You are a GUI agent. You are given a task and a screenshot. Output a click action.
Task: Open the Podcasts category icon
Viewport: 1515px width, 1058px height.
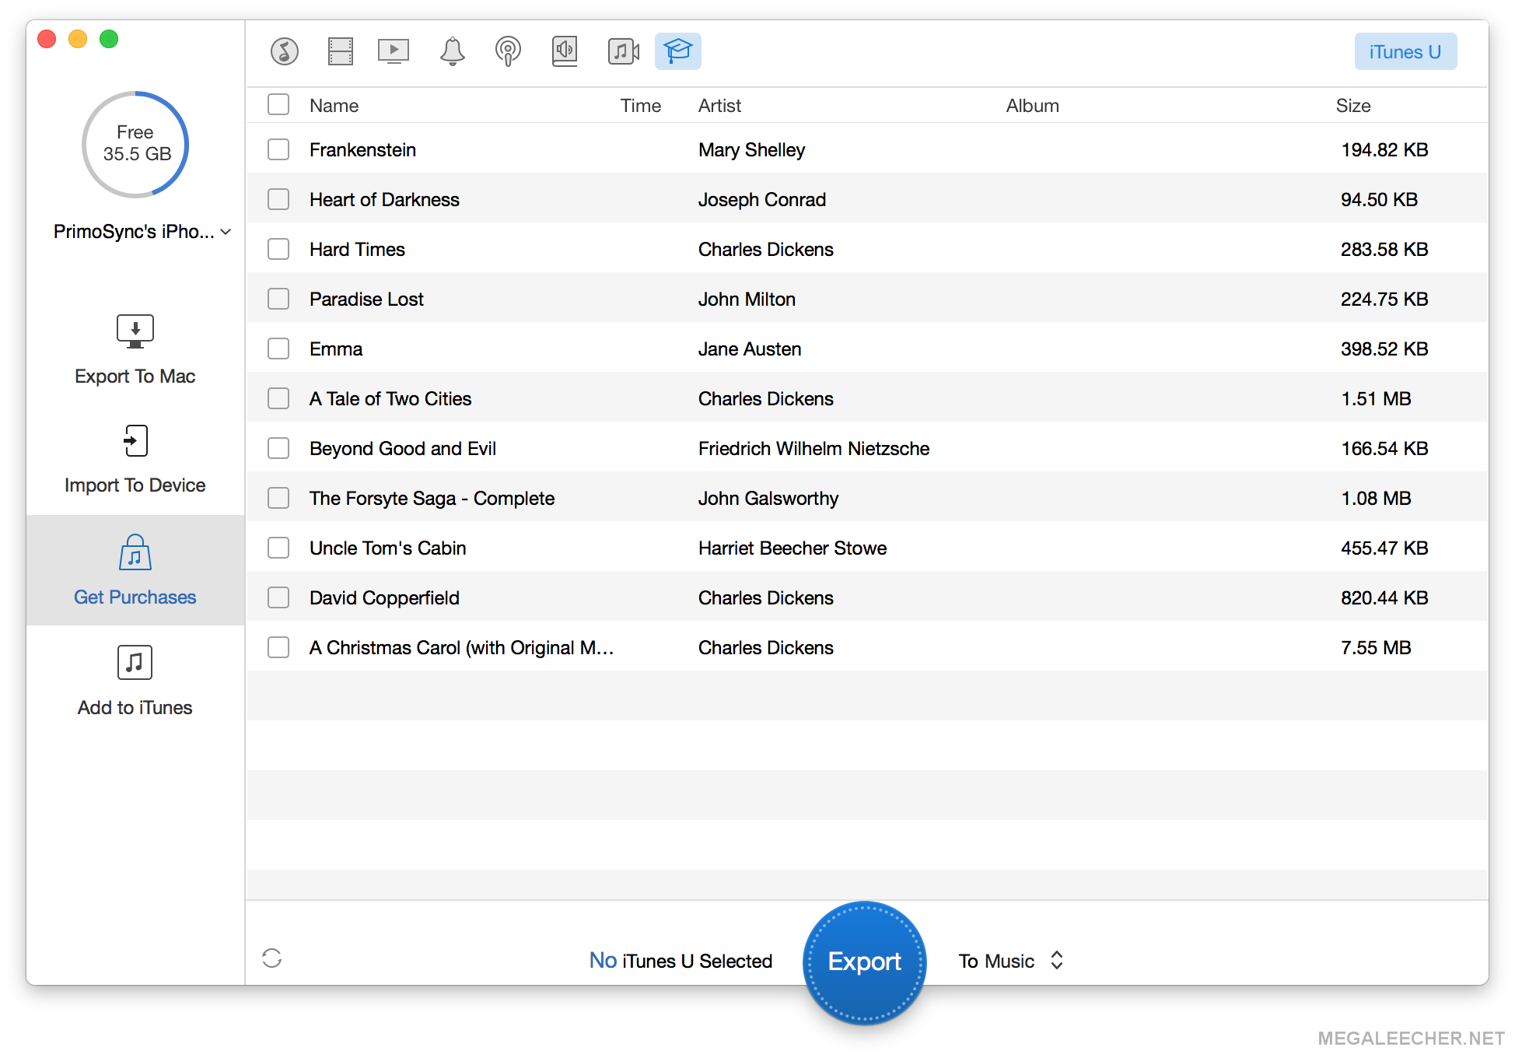click(508, 51)
